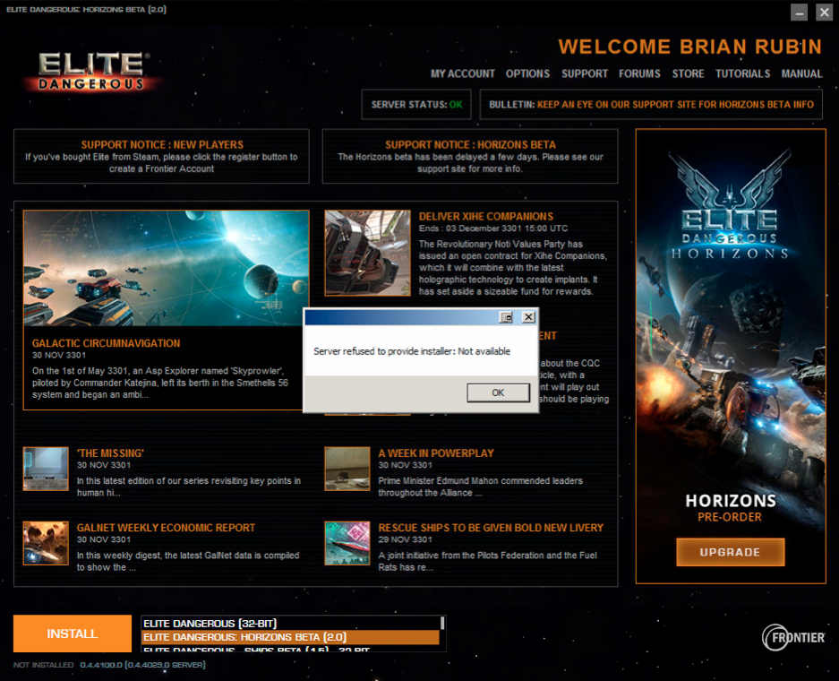The width and height of the screenshot is (839, 681).
Task: Open the Manual
Action: (801, 73)
